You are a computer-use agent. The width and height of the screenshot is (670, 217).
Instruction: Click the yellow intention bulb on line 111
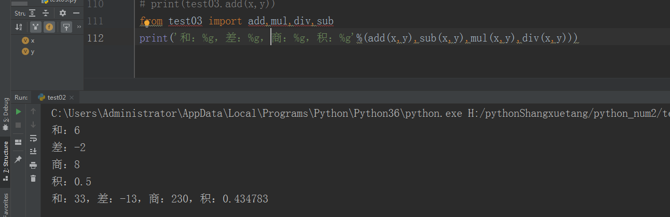coord(147,23)
